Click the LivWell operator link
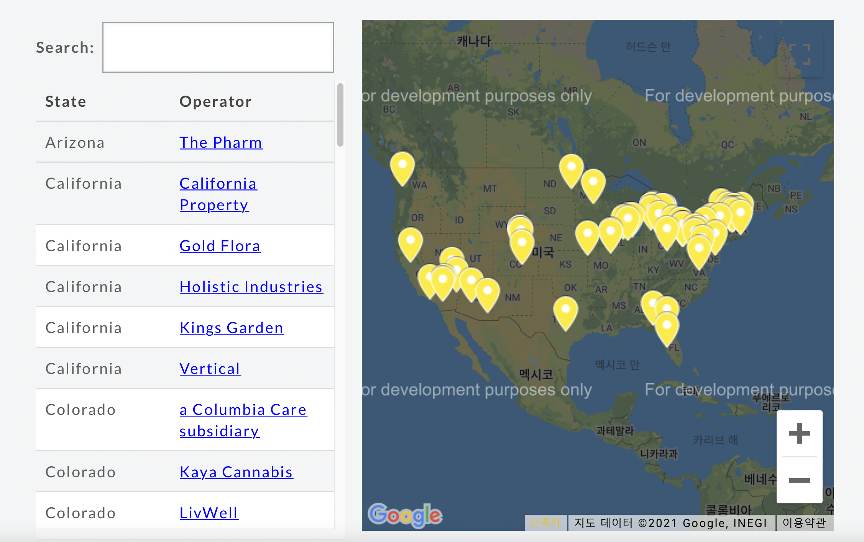864x542 pixels. 209,513
